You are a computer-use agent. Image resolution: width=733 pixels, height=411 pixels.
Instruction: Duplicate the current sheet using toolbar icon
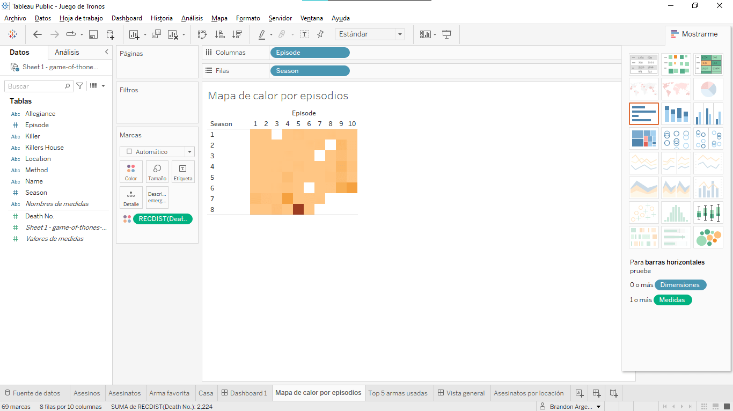[x=156, y=34]
